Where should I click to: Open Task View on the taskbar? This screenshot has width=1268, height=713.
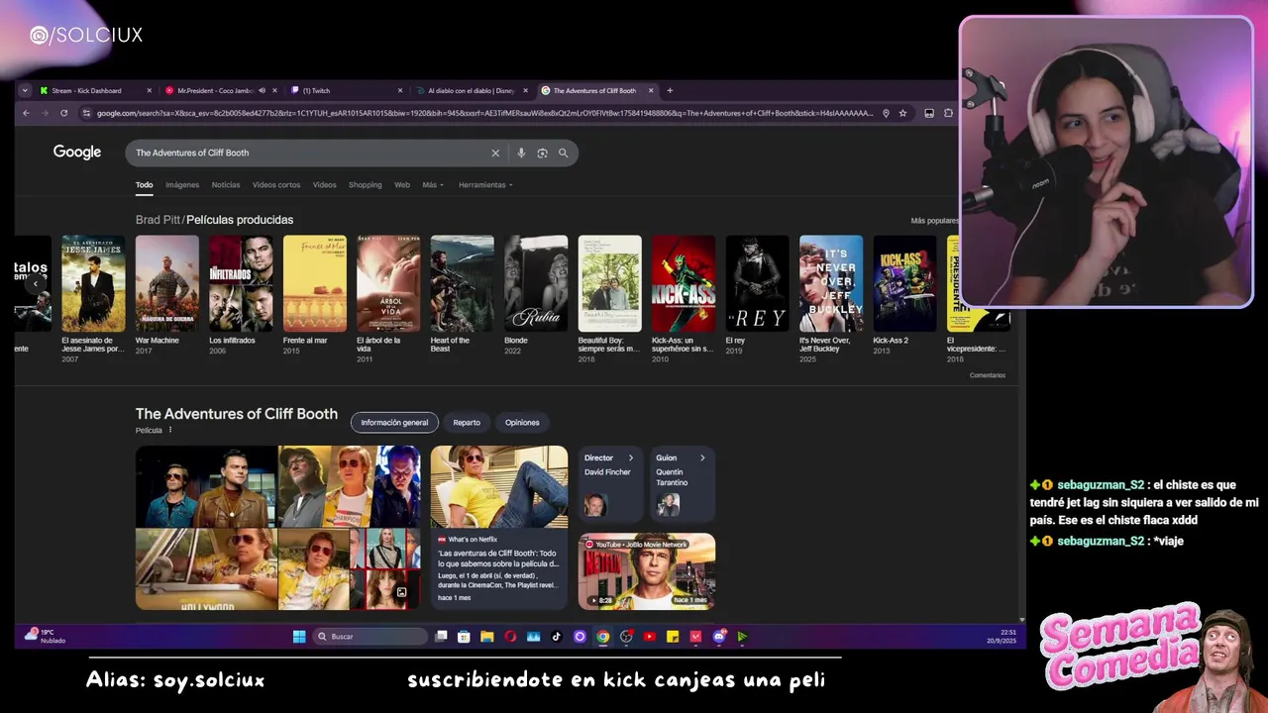pos(441,637)
